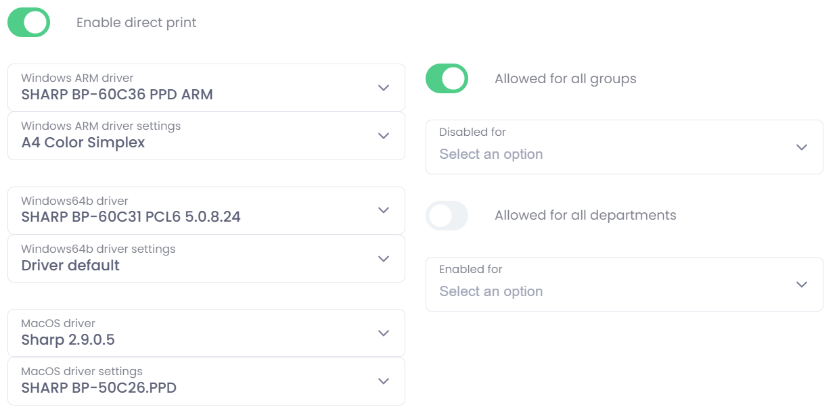Click the chevron in MacOS driver field

(x=384, y=333)
